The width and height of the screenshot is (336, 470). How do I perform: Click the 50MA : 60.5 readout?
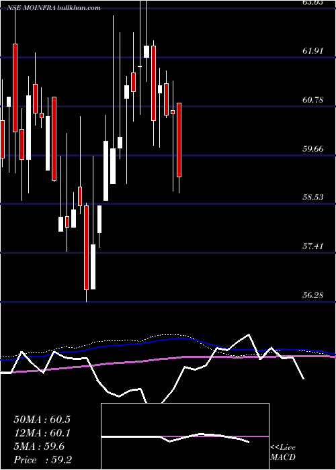pos(42,420)
